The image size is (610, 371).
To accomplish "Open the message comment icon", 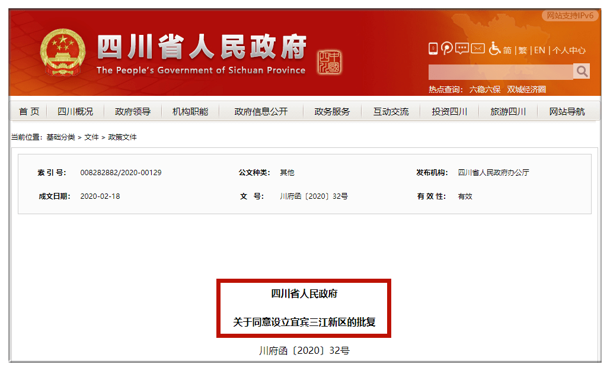I will tap(462, 49).
